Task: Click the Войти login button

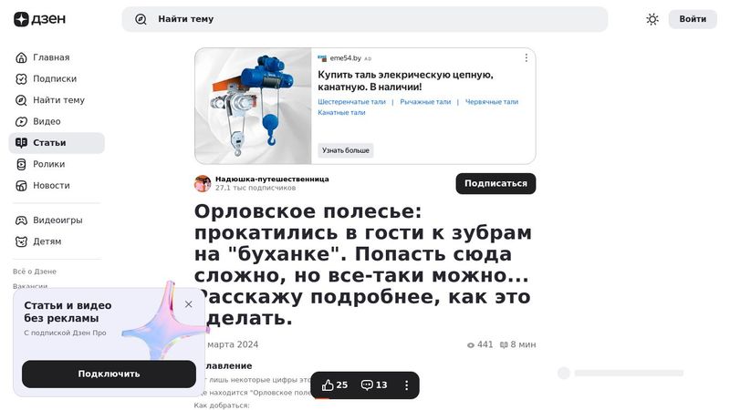Action: click(x=693, y=19)
